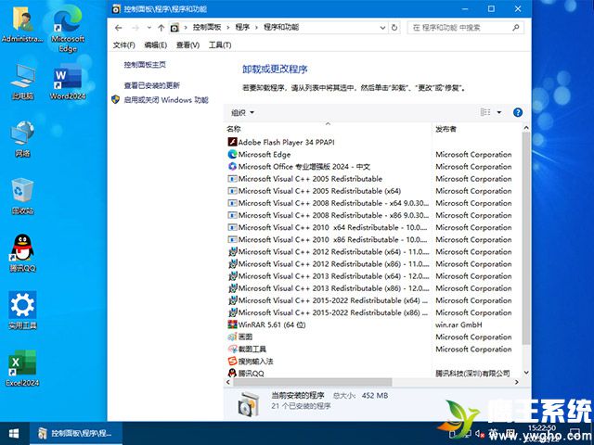Click the WinRAR 5.61 icon in list
Screen dimensions: 594x445
point(232,324)
